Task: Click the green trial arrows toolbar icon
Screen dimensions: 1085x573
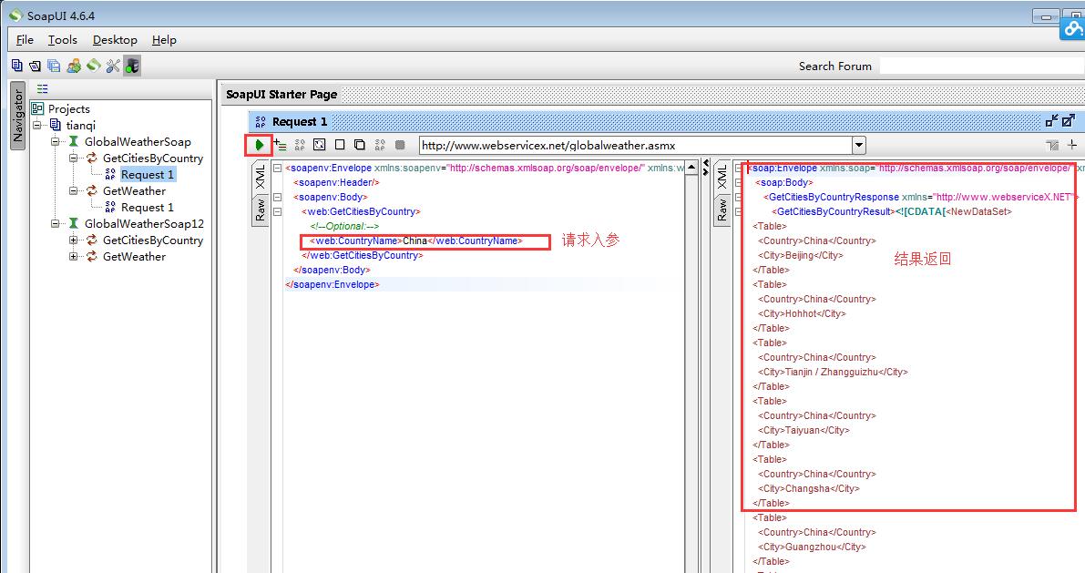Action: point(94,66)
